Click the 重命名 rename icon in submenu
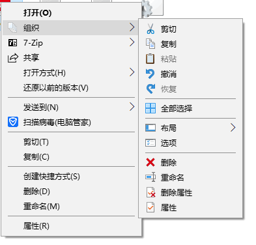Screen dimensions: 256x245 click(x=150, y=177)
